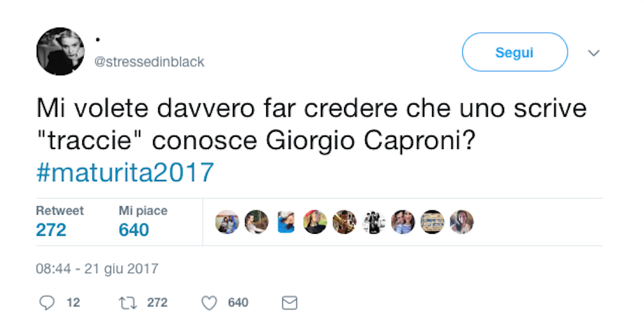The image size is (643, 334).
Task: Open the tweet author's profile picture
Action: click(60, 51)
